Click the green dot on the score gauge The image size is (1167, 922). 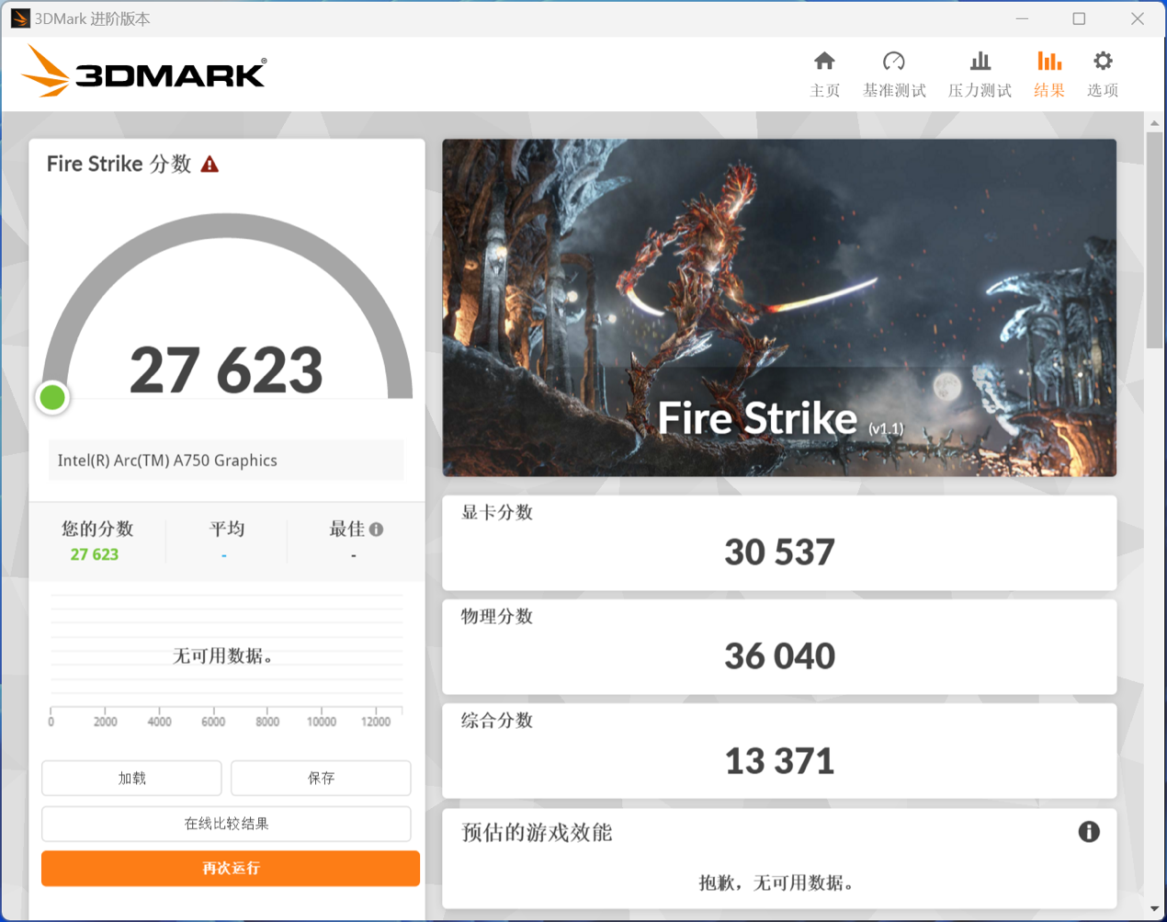(x=52, y=397)
